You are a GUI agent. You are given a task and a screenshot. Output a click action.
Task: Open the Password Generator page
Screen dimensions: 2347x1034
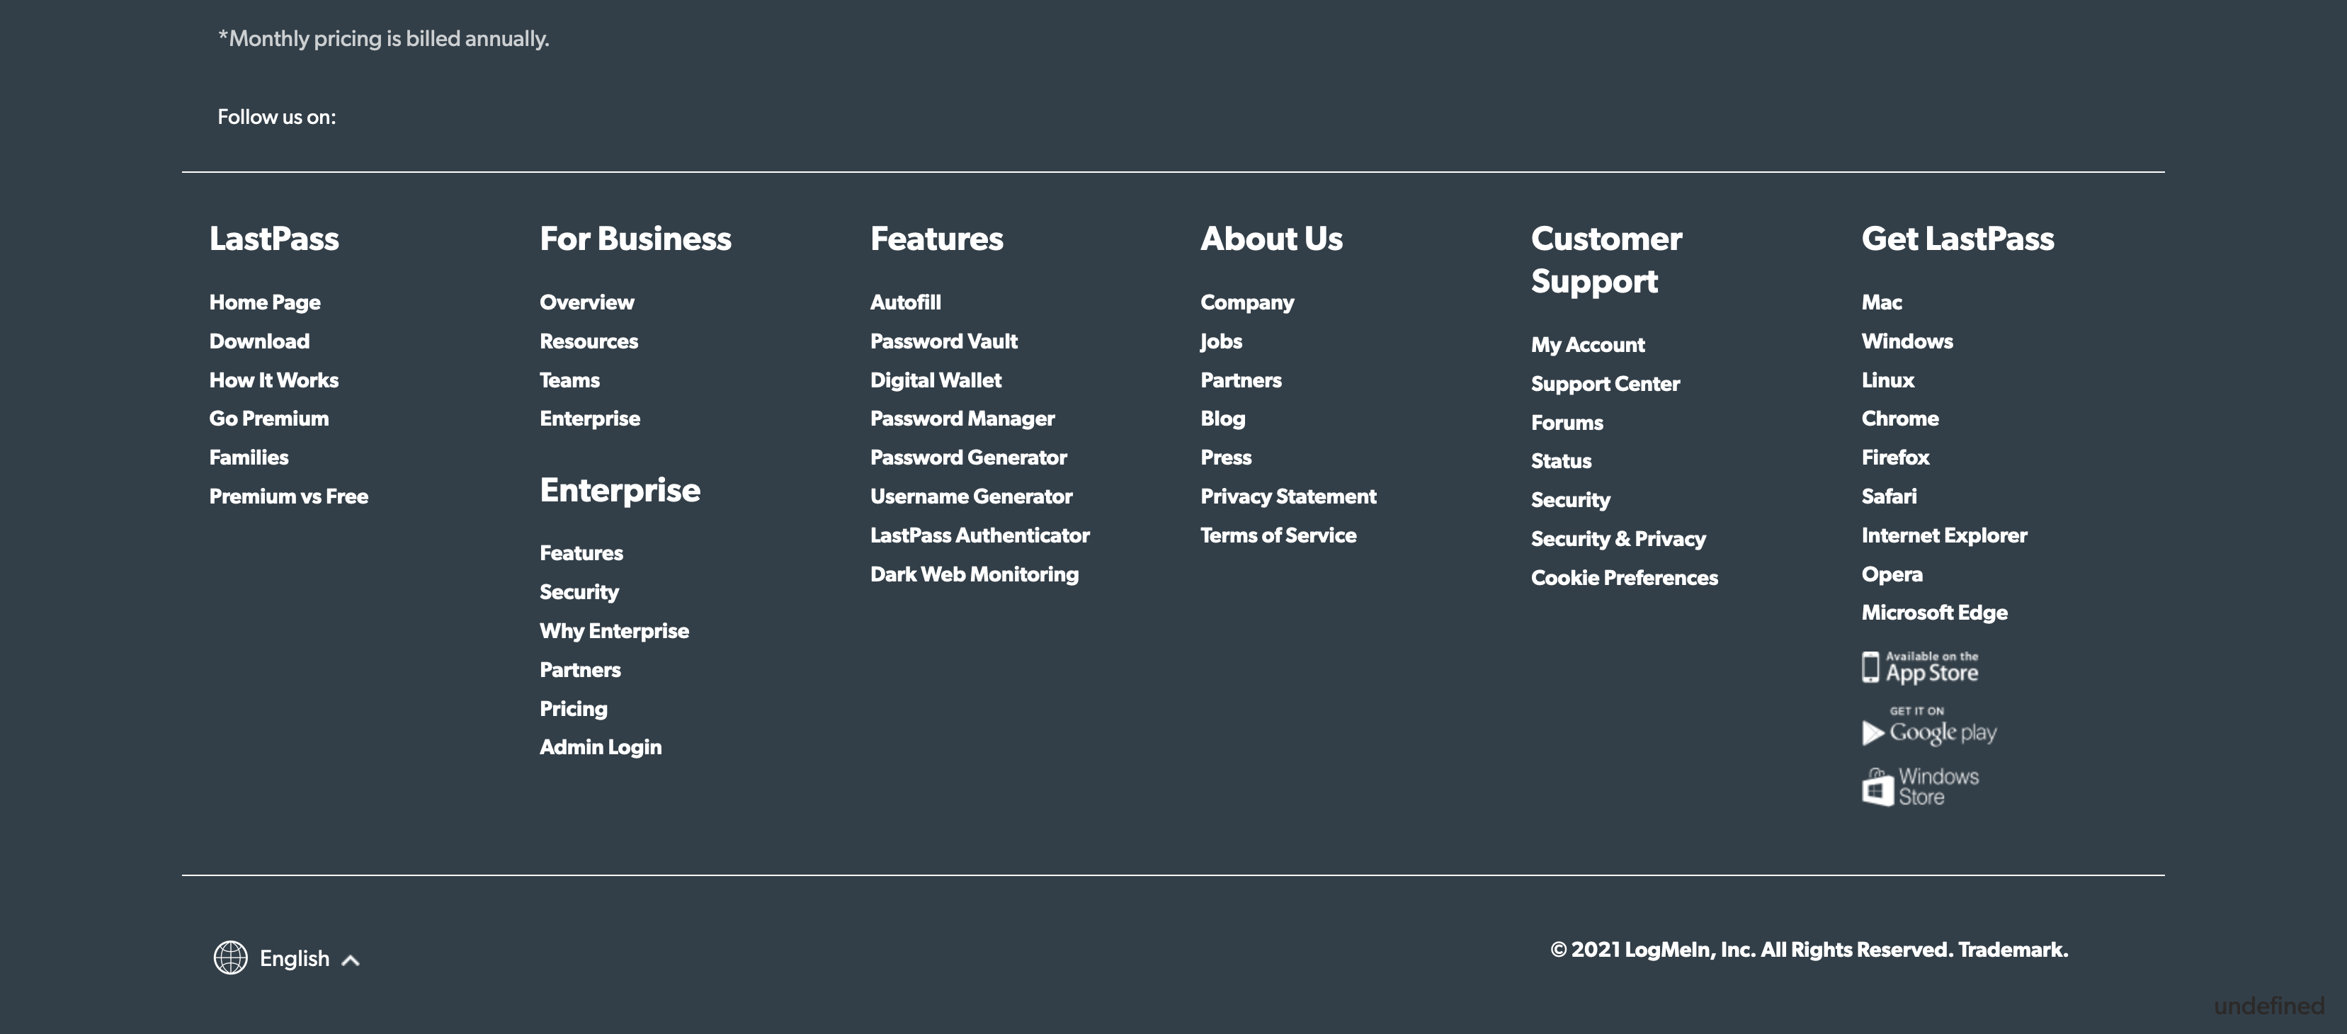(967, 456)
